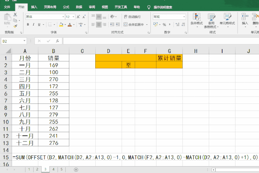Toggle Bold formatting
259x173 pixels.
tap(28, 24)
